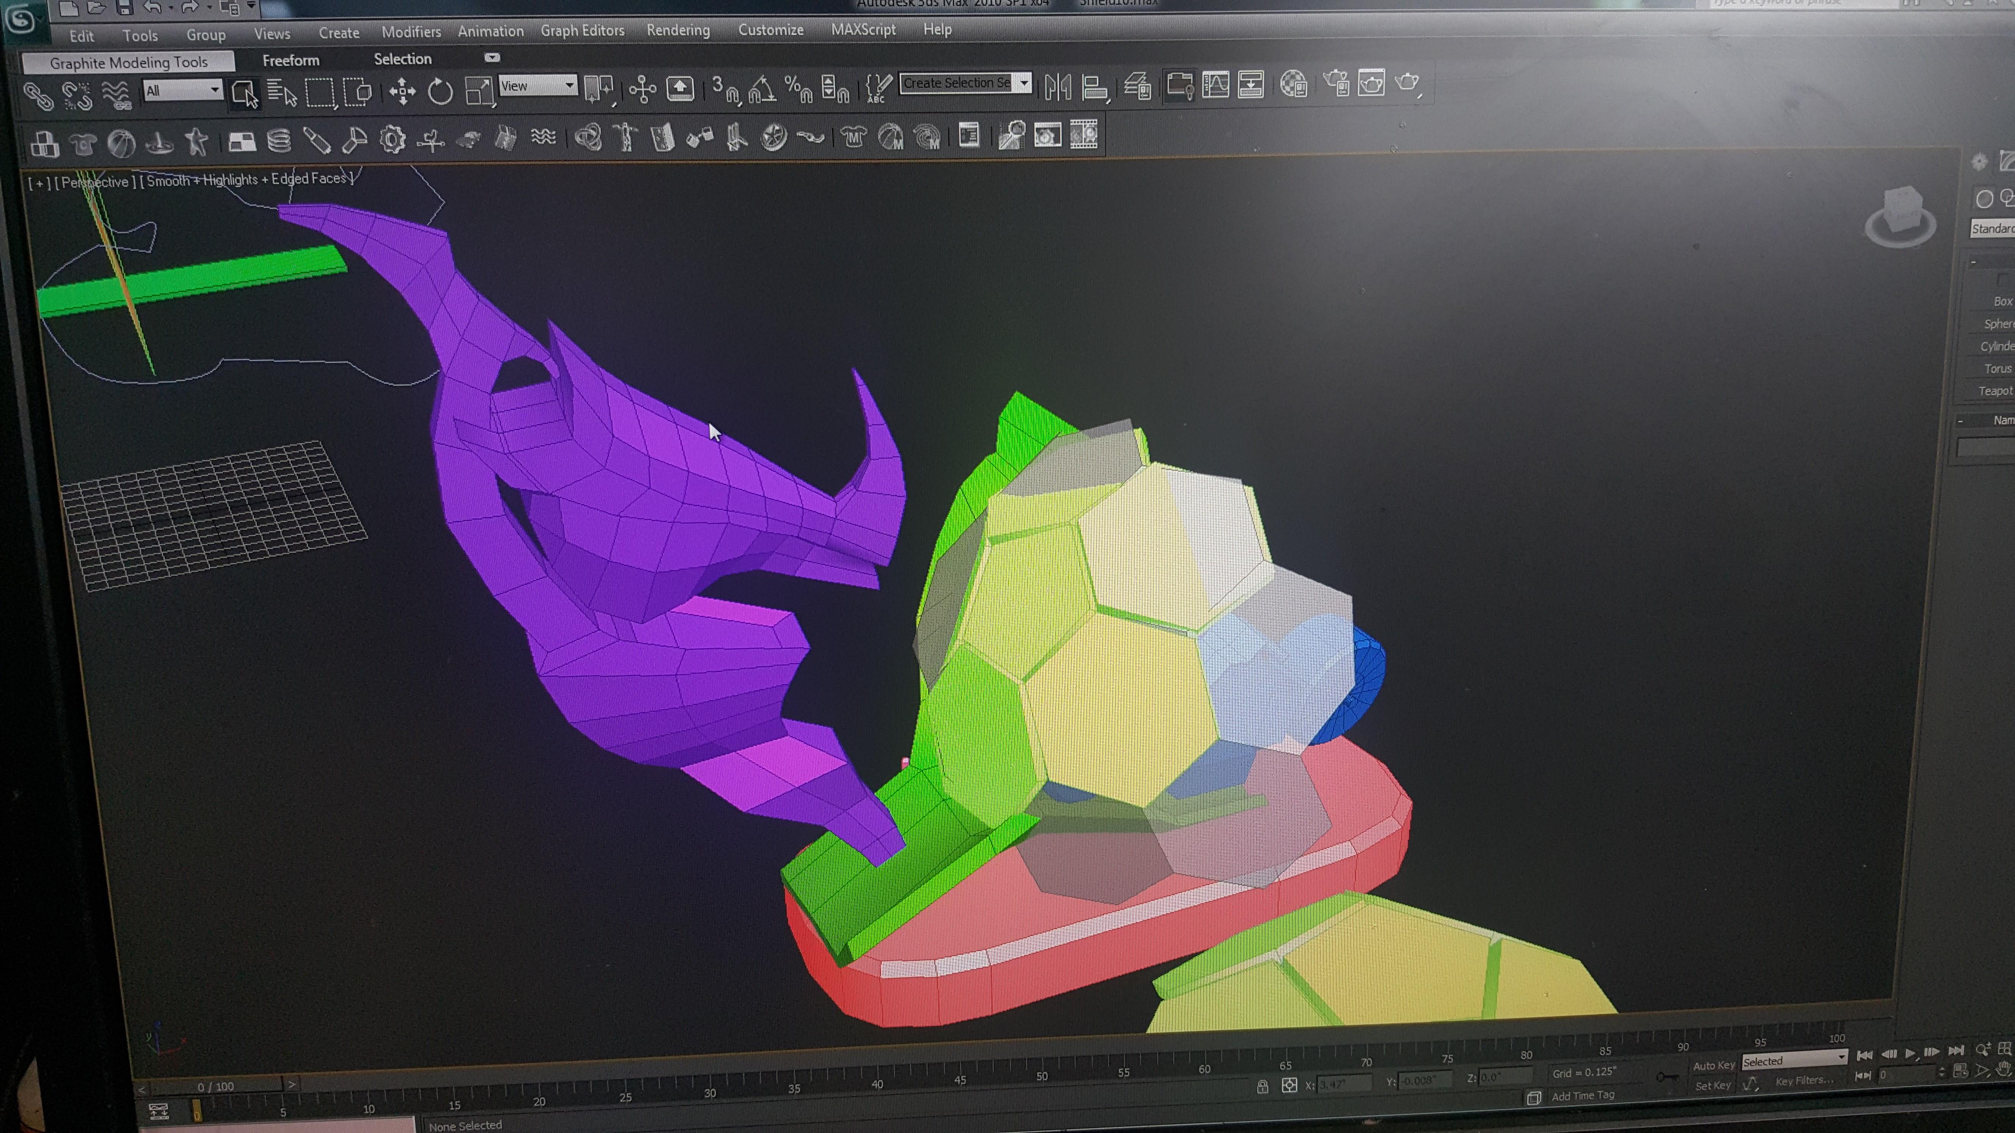Open the Undo history arrow
Image resolution: width=2015 pixels, height=1133 pixels.
click(171, 7)
